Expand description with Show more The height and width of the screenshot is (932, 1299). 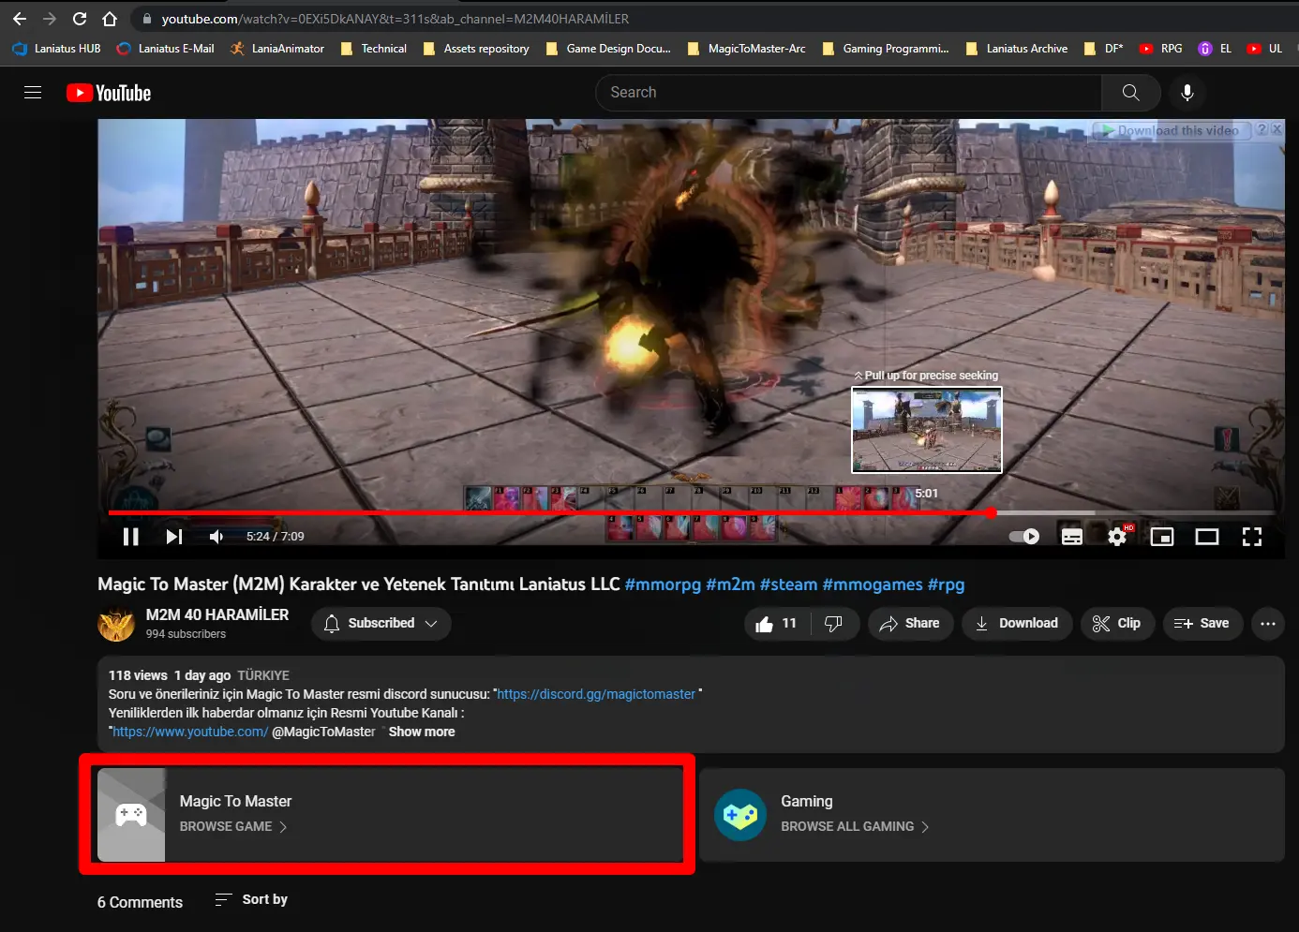[422, 732]
